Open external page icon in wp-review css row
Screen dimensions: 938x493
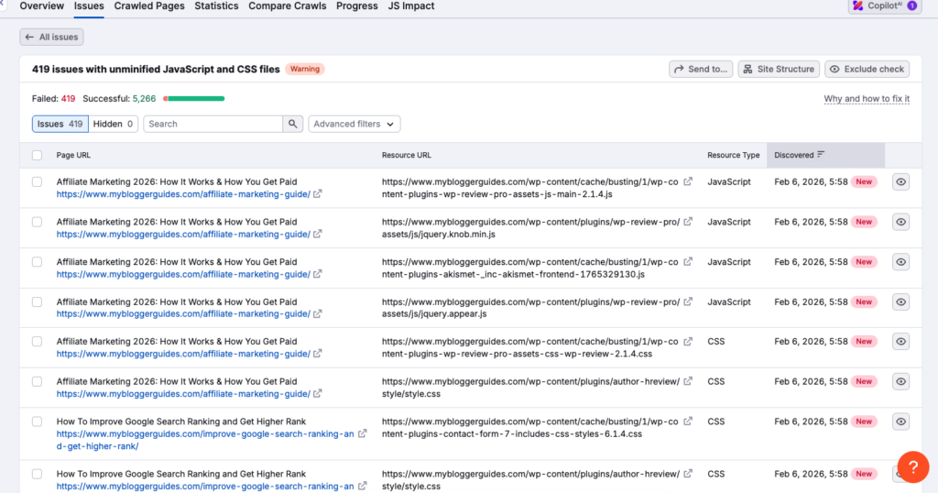tap(318, 354)
